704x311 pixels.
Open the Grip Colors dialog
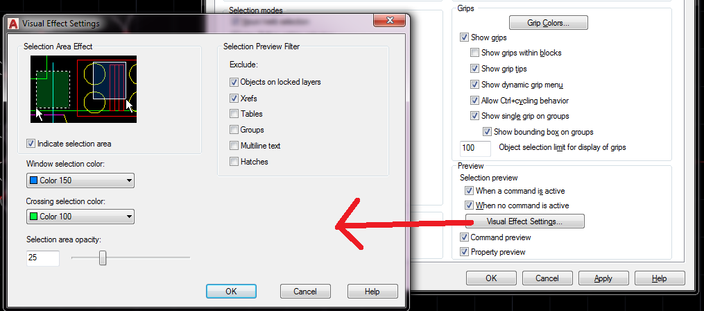tap(548, 22)
